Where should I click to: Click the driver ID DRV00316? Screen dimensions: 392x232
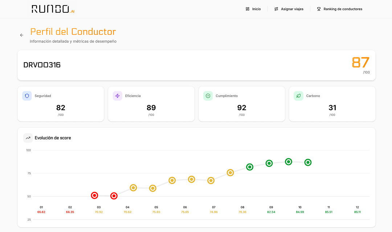pyautogui.click(x=42, y=65)
